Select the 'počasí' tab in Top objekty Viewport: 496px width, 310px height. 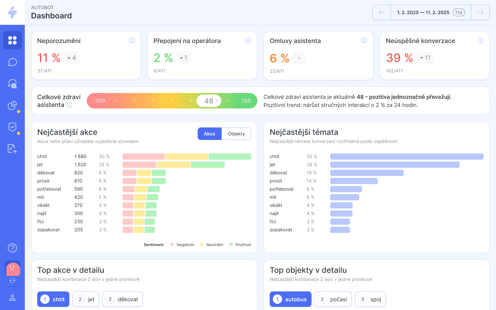pos(333,299)
